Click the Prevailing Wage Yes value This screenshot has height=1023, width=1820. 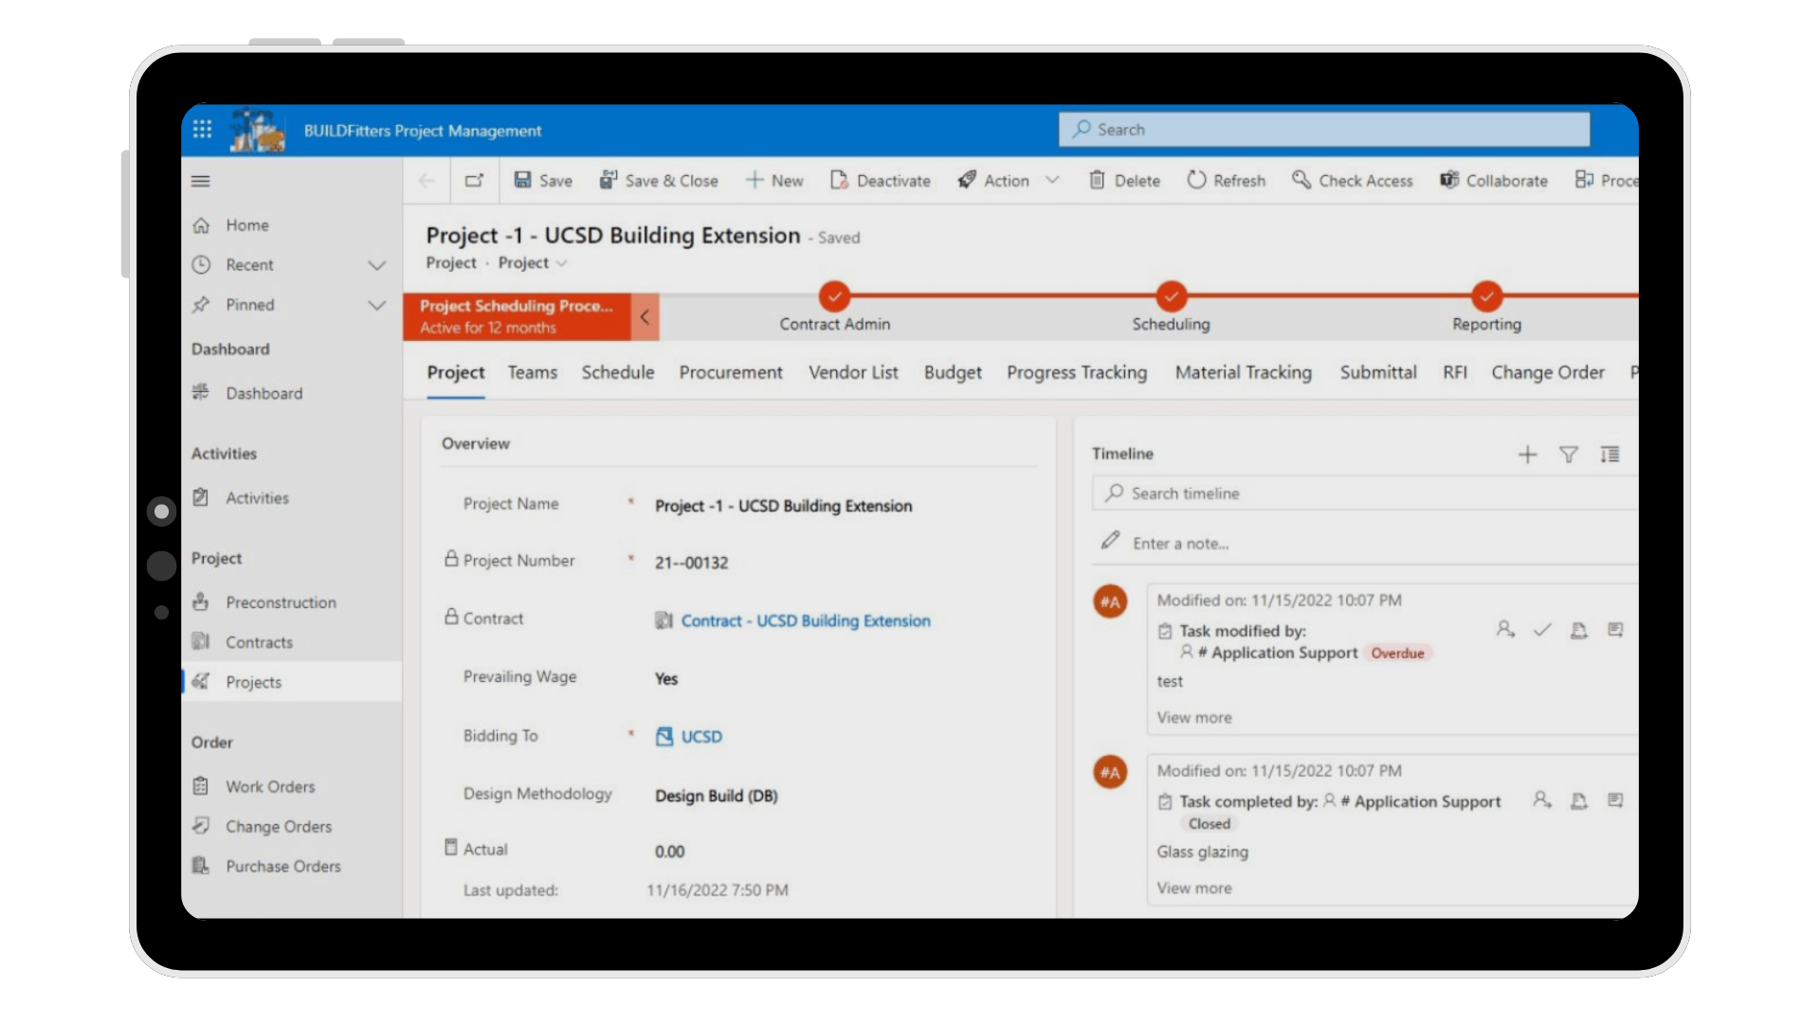666,679
